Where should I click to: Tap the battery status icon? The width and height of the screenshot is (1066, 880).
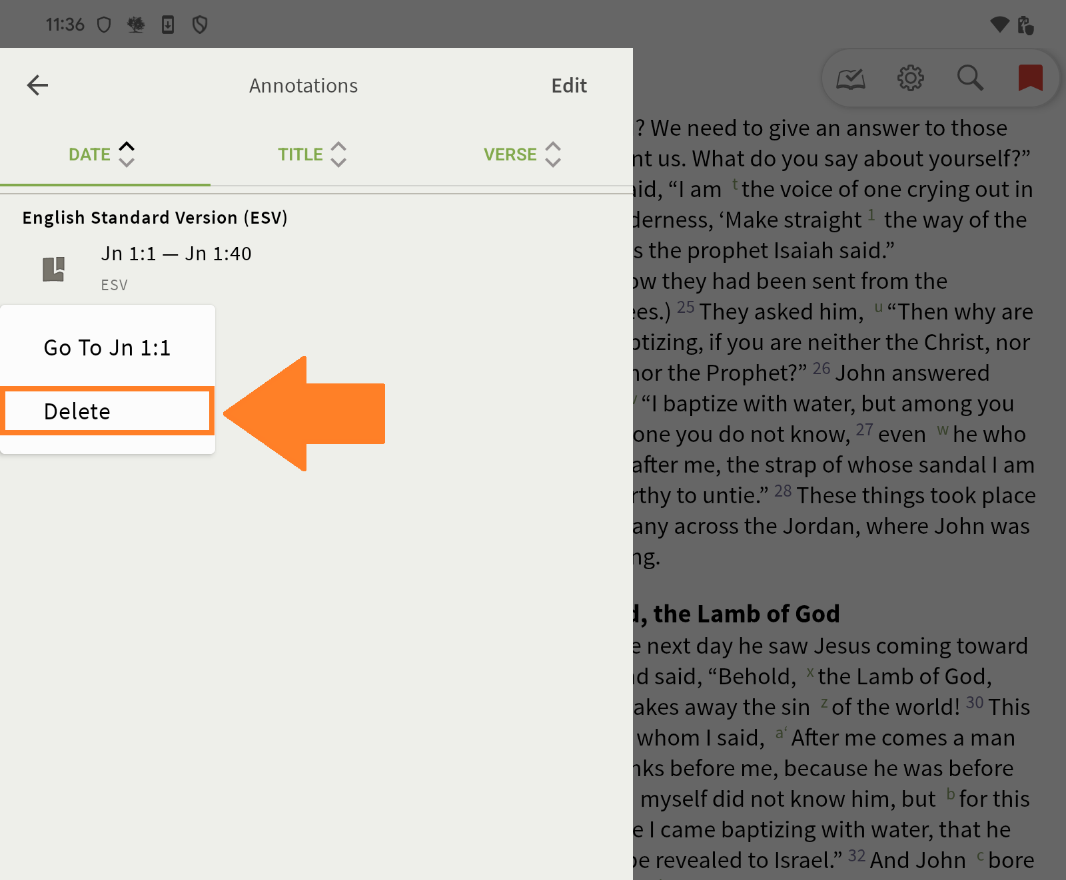[1025, 25]
